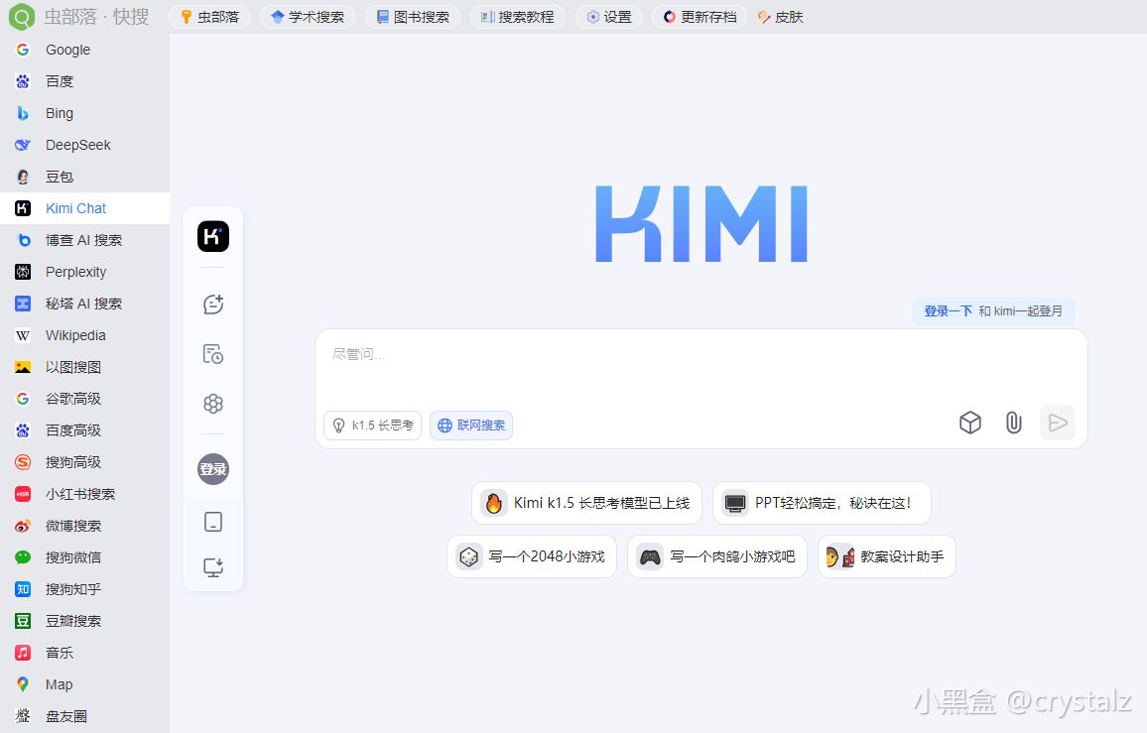
Task: Open 豆包 from the sidebar
Action: pyautogui.click(x=85, y=177)
